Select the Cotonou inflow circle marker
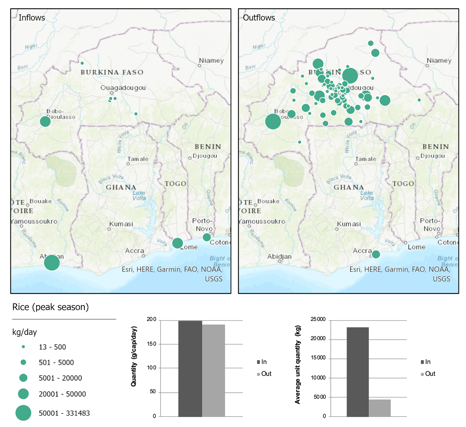Image resolution: width=466 pixels, height=427 pixels. coord(207,237)
